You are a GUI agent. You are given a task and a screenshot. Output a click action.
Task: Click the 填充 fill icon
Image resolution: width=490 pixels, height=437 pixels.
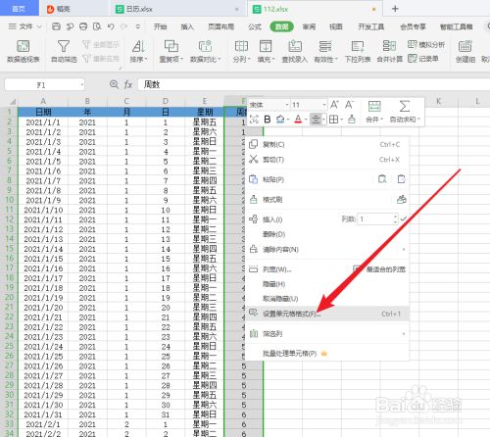pos(266,46)
